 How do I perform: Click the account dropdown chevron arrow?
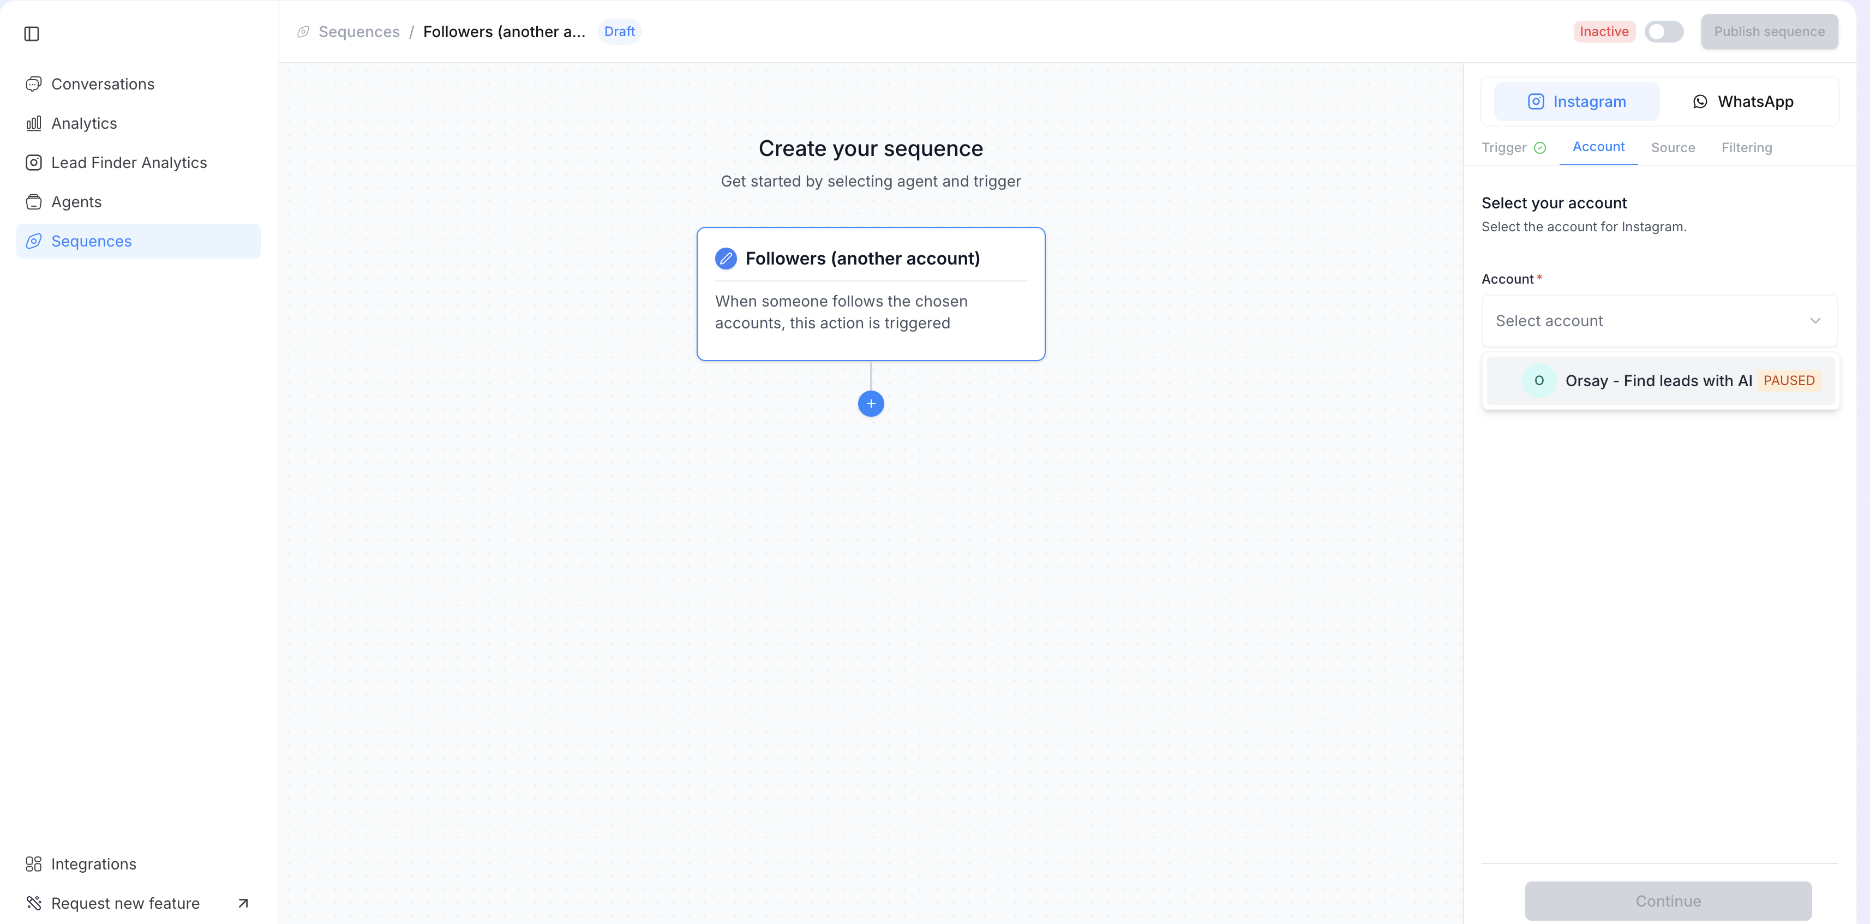(x=1815, y=321)
